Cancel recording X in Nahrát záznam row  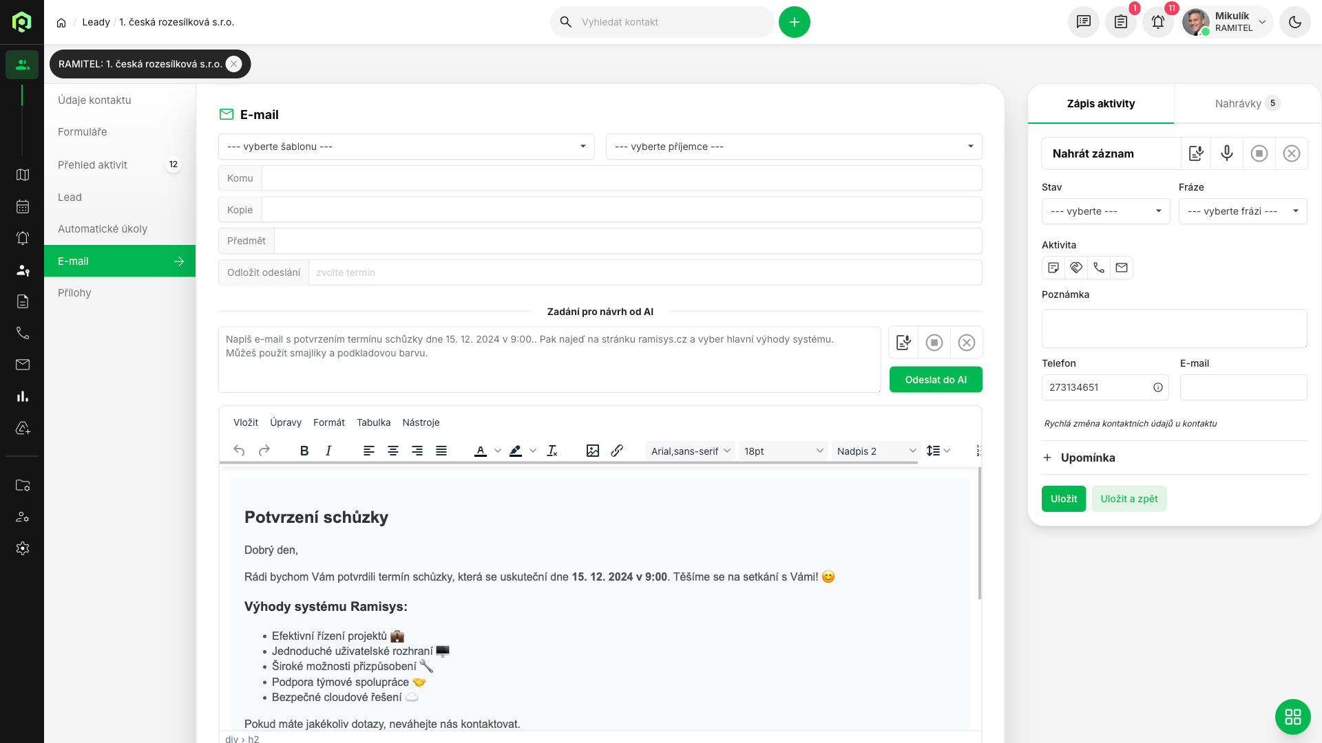(1292, 153)
